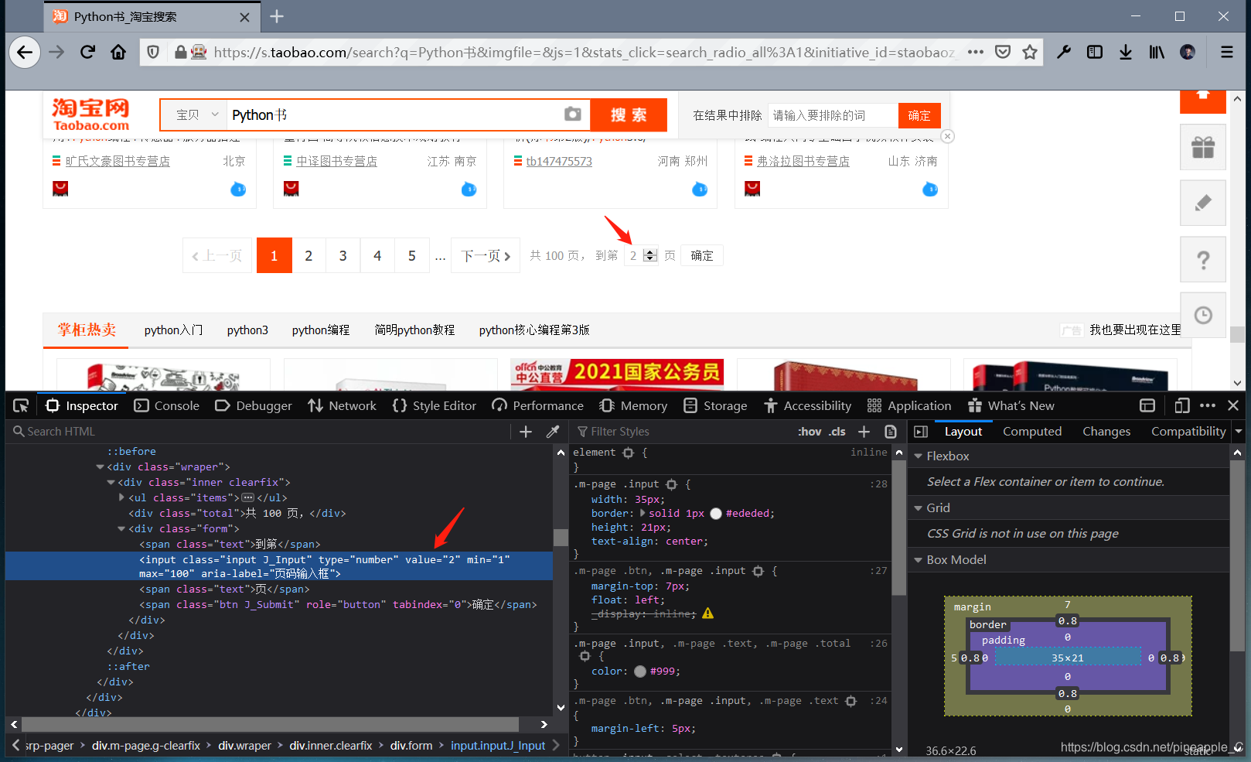Click the camera image search icon

pos(572,114)
